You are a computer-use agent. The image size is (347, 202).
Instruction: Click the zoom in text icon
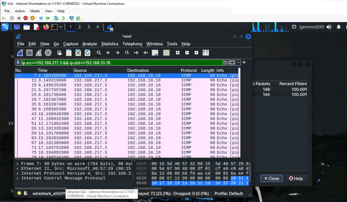tap(178, 53)
